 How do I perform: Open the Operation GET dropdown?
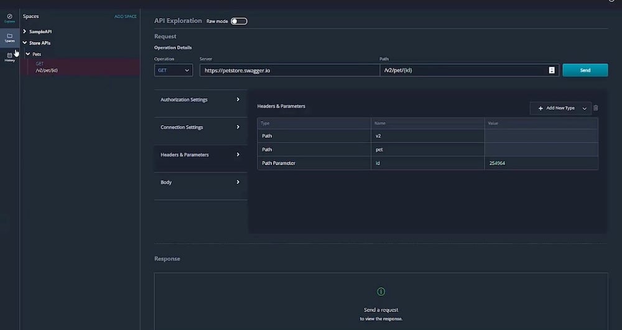point(174,70)
